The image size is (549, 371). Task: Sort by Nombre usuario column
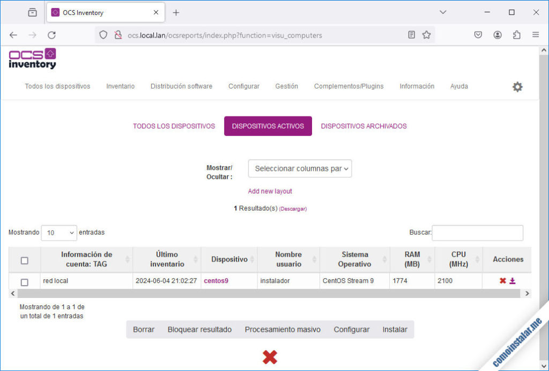tap(288, 259)
